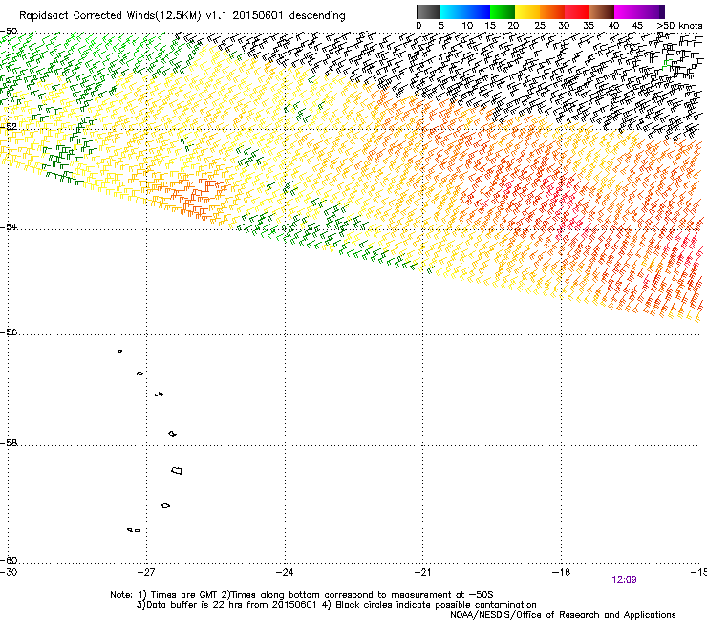
Task: Click the green 15-20 knots legend swatch
Action: click(x=503, y=11)
